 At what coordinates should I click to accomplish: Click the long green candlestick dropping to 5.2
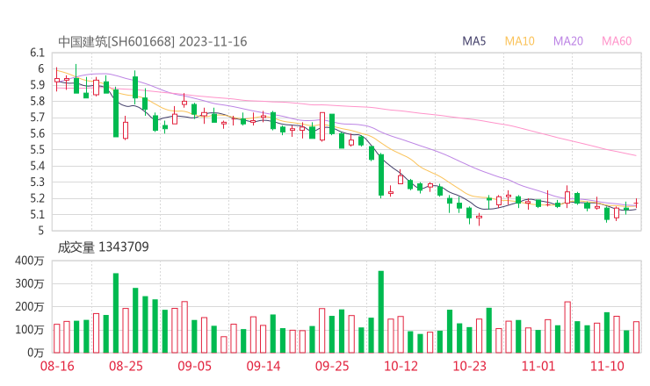tap(381, 175)
